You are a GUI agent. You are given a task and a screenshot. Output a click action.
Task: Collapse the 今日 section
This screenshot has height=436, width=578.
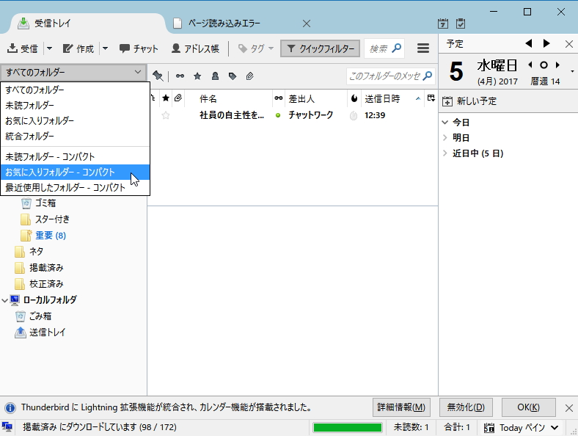(445, 122)
